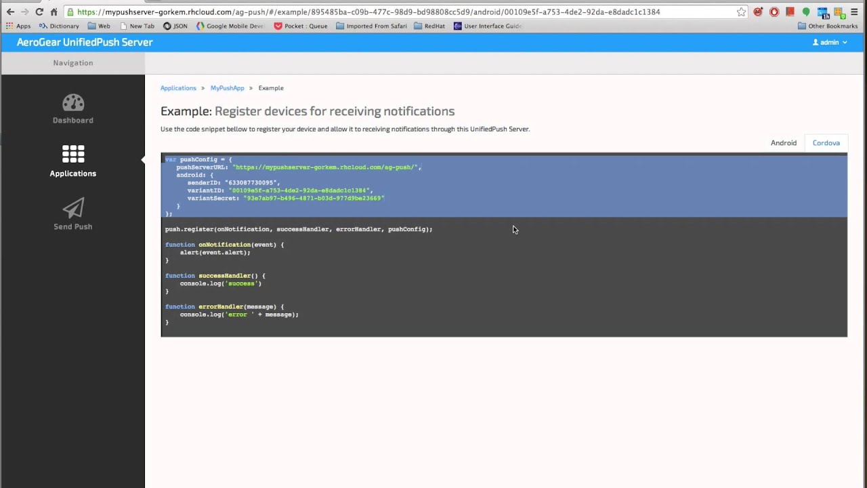Switch to the Cordova code tab
The image size is (867, 488).
tap(826, 143)
